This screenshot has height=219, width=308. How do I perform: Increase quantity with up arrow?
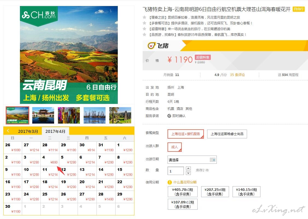[188, 168]
